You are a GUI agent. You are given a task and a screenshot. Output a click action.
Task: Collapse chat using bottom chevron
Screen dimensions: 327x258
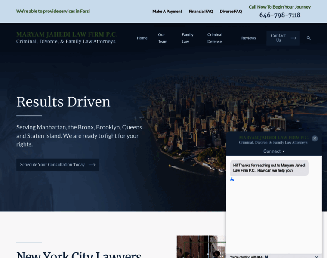pyautogui.click(x=316, y=257)
